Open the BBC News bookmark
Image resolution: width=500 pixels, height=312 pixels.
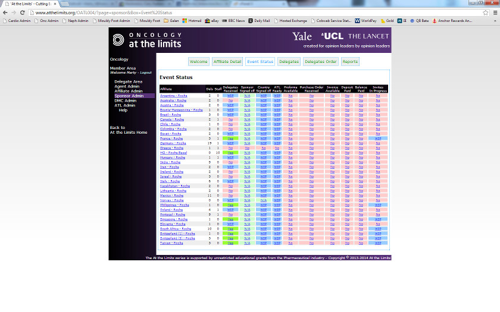click(x=233, y=21)
